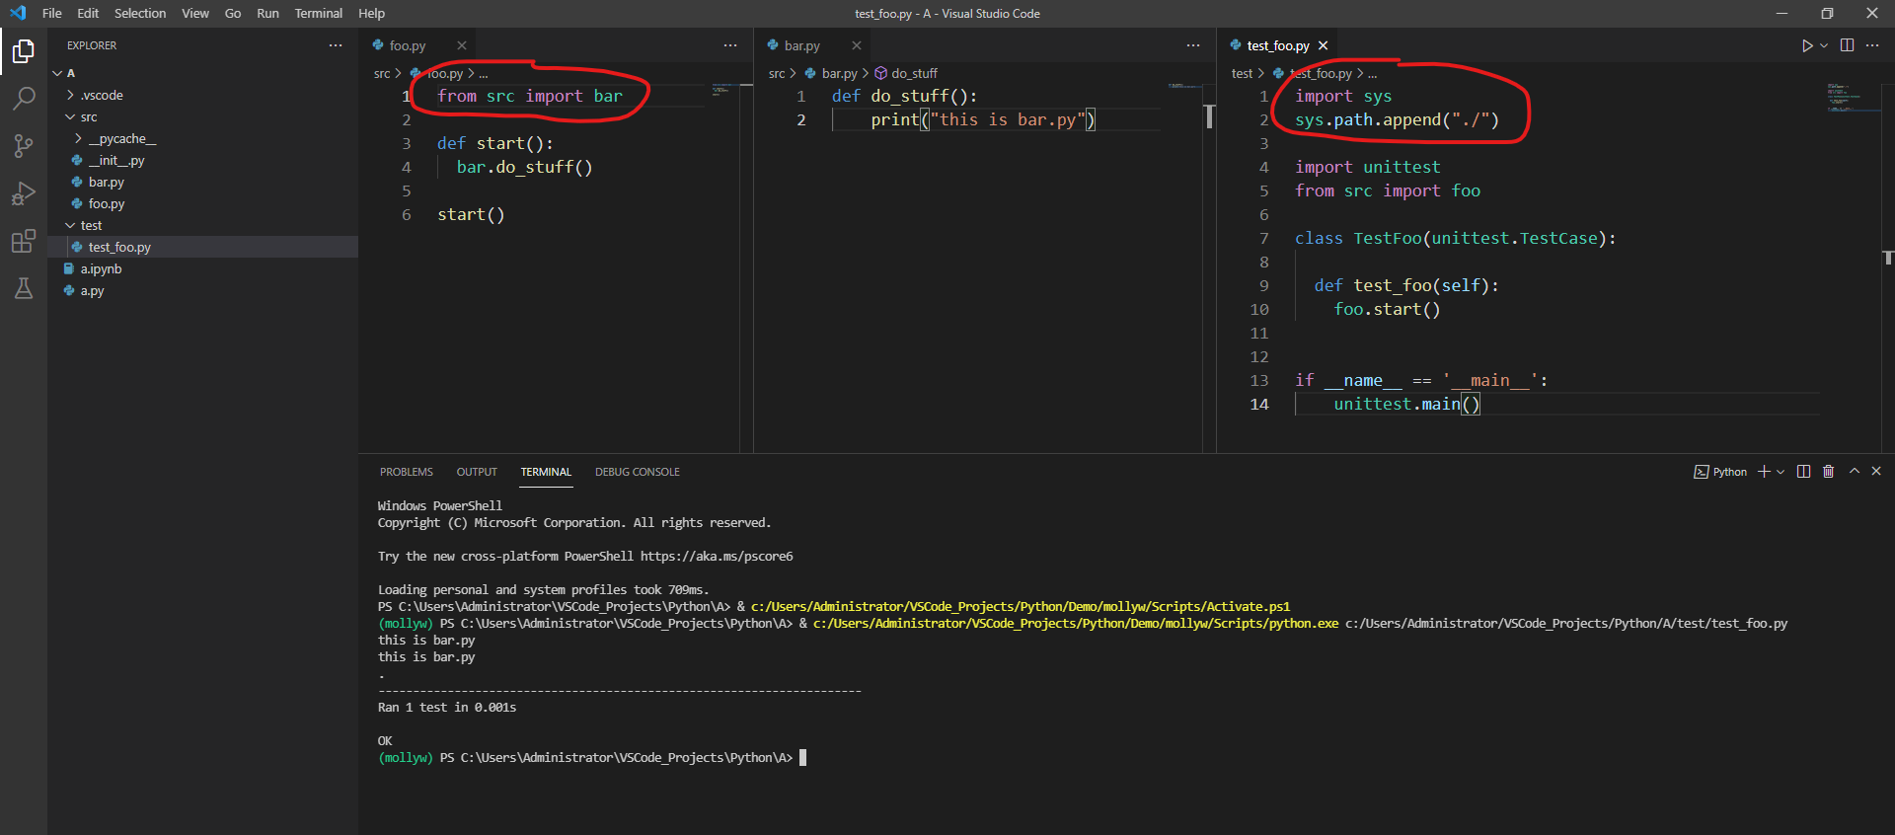The width and height of the screenshot is (1895, 835).
Task: Open the Testing flask view
Action: tap(24, 288)
